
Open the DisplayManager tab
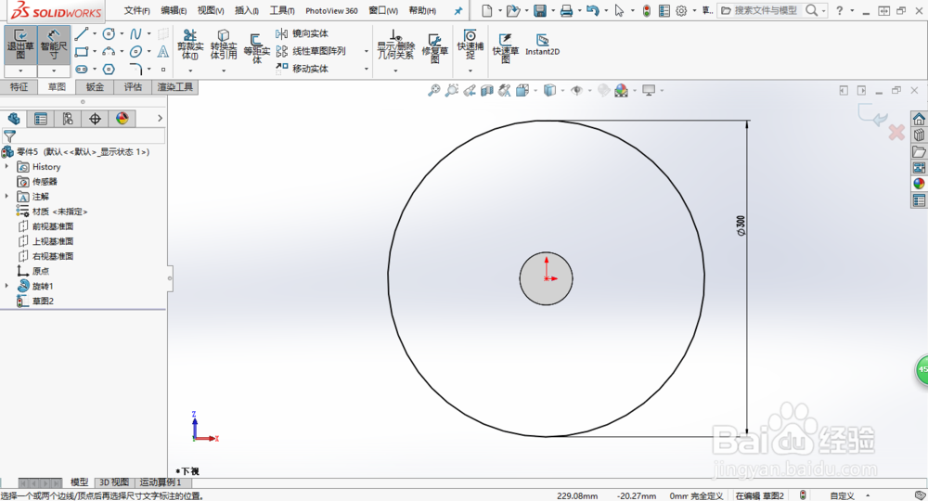click(122, 119)
